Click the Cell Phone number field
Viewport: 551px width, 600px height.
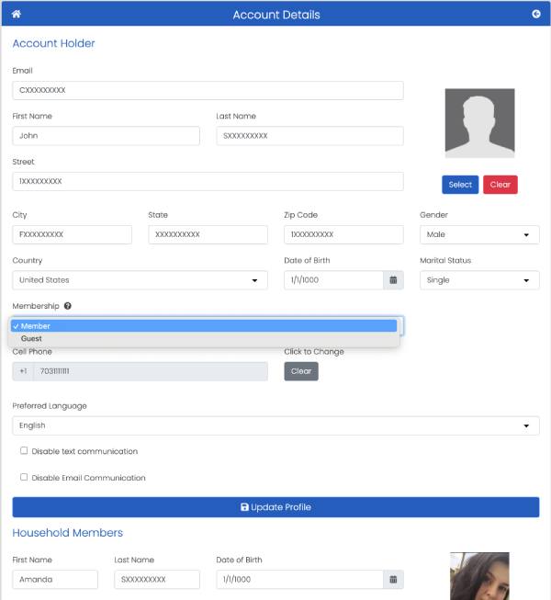click(151, 371)
